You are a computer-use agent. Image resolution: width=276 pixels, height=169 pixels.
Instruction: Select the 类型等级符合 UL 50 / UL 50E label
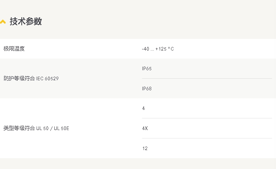click(x=36, y=128)
